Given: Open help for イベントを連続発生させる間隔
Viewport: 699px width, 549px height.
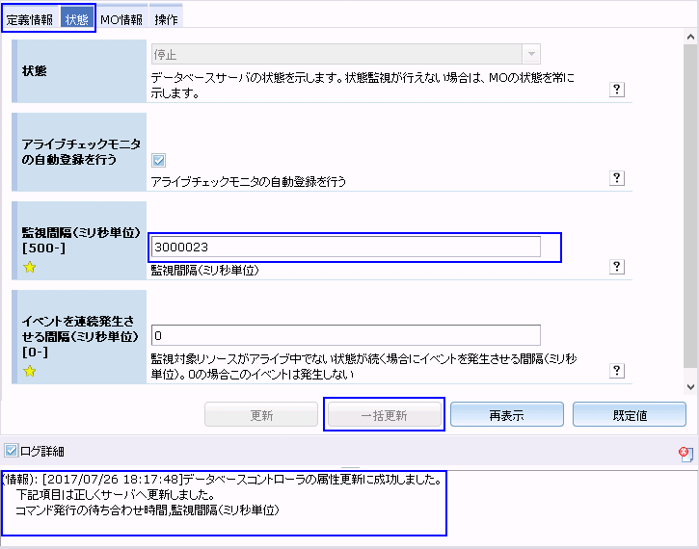Looking at the screenshot, I should (618, 370).
